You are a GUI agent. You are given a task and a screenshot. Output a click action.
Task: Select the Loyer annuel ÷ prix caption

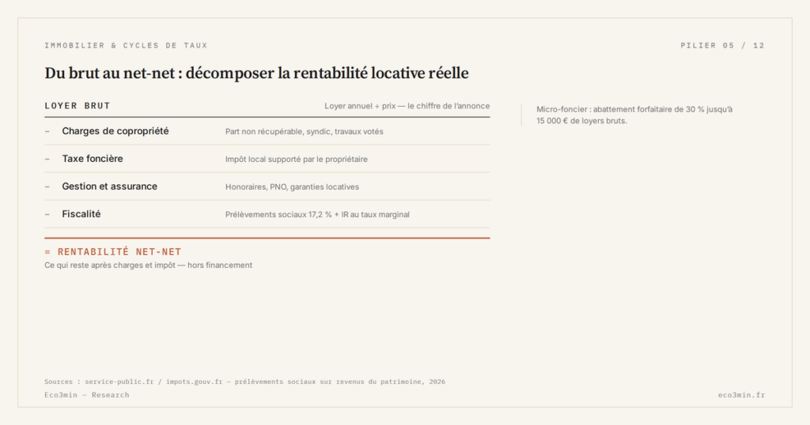point(407,106)
